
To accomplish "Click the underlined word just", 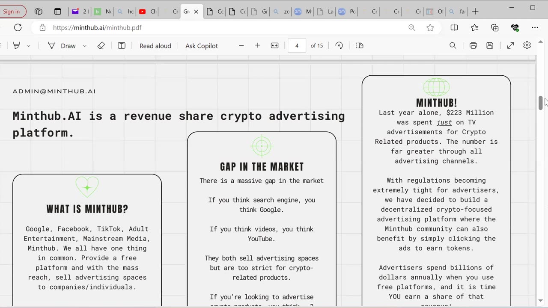I will pyautogui.click(x=444, y=123).
